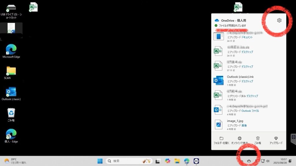
Task: Click the 画像 folder link under image_1.jpg
Action: click(244, 126)
